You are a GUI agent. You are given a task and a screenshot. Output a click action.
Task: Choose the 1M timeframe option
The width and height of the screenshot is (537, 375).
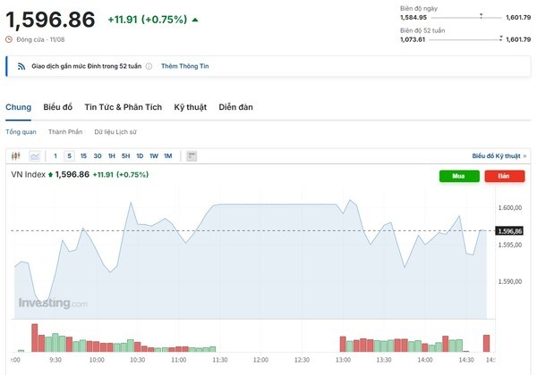coord(168,156)
